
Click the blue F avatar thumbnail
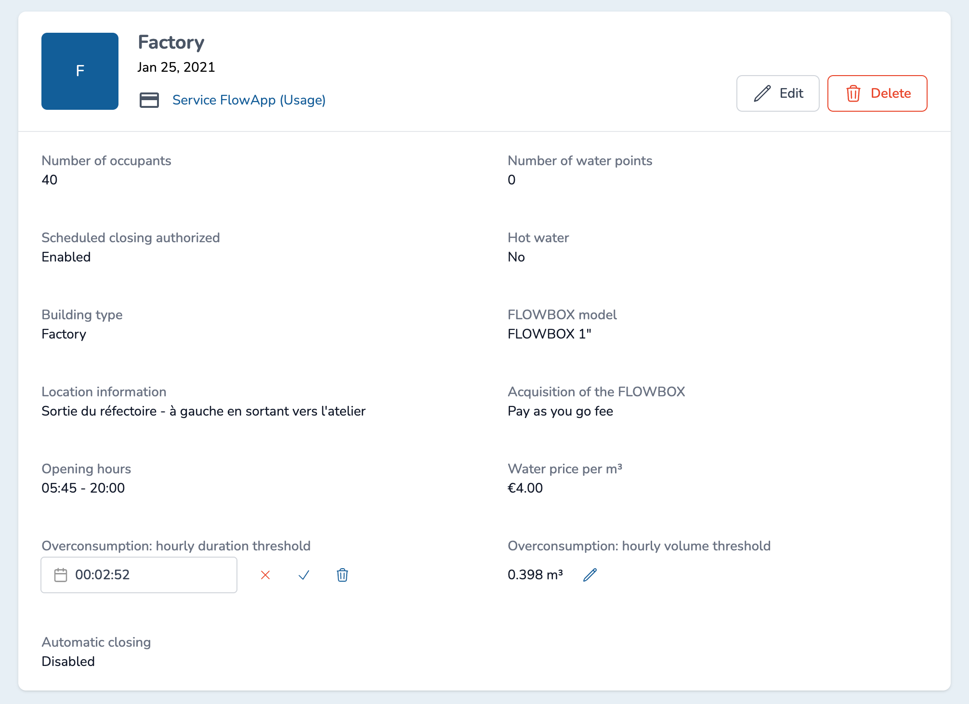[80, 71]
